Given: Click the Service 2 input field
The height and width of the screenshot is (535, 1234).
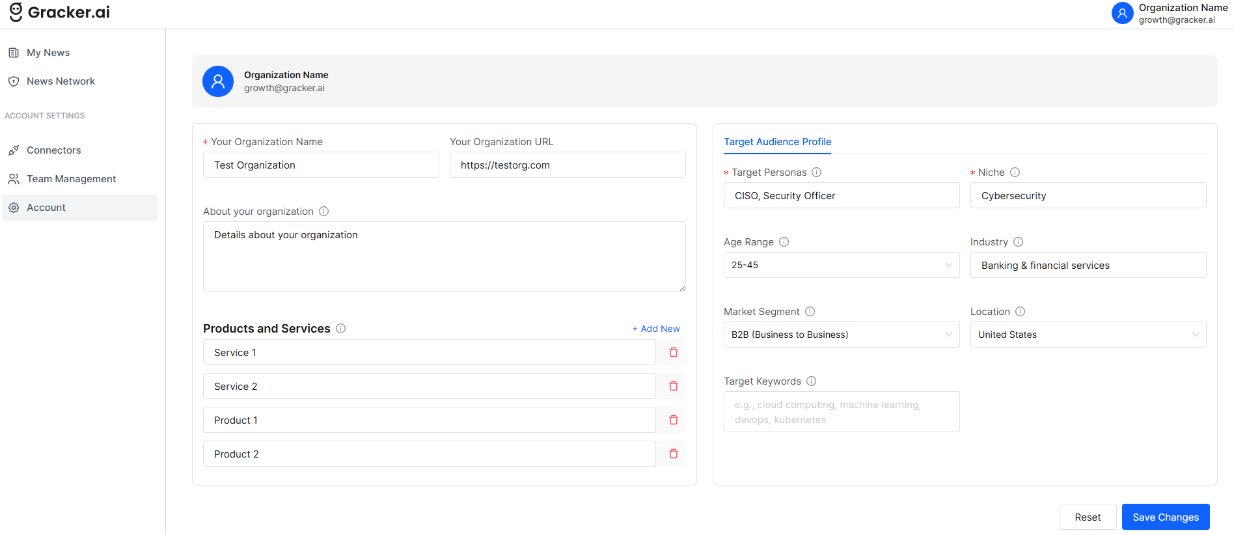Looking at the screenshot, I should coord(430,386).
